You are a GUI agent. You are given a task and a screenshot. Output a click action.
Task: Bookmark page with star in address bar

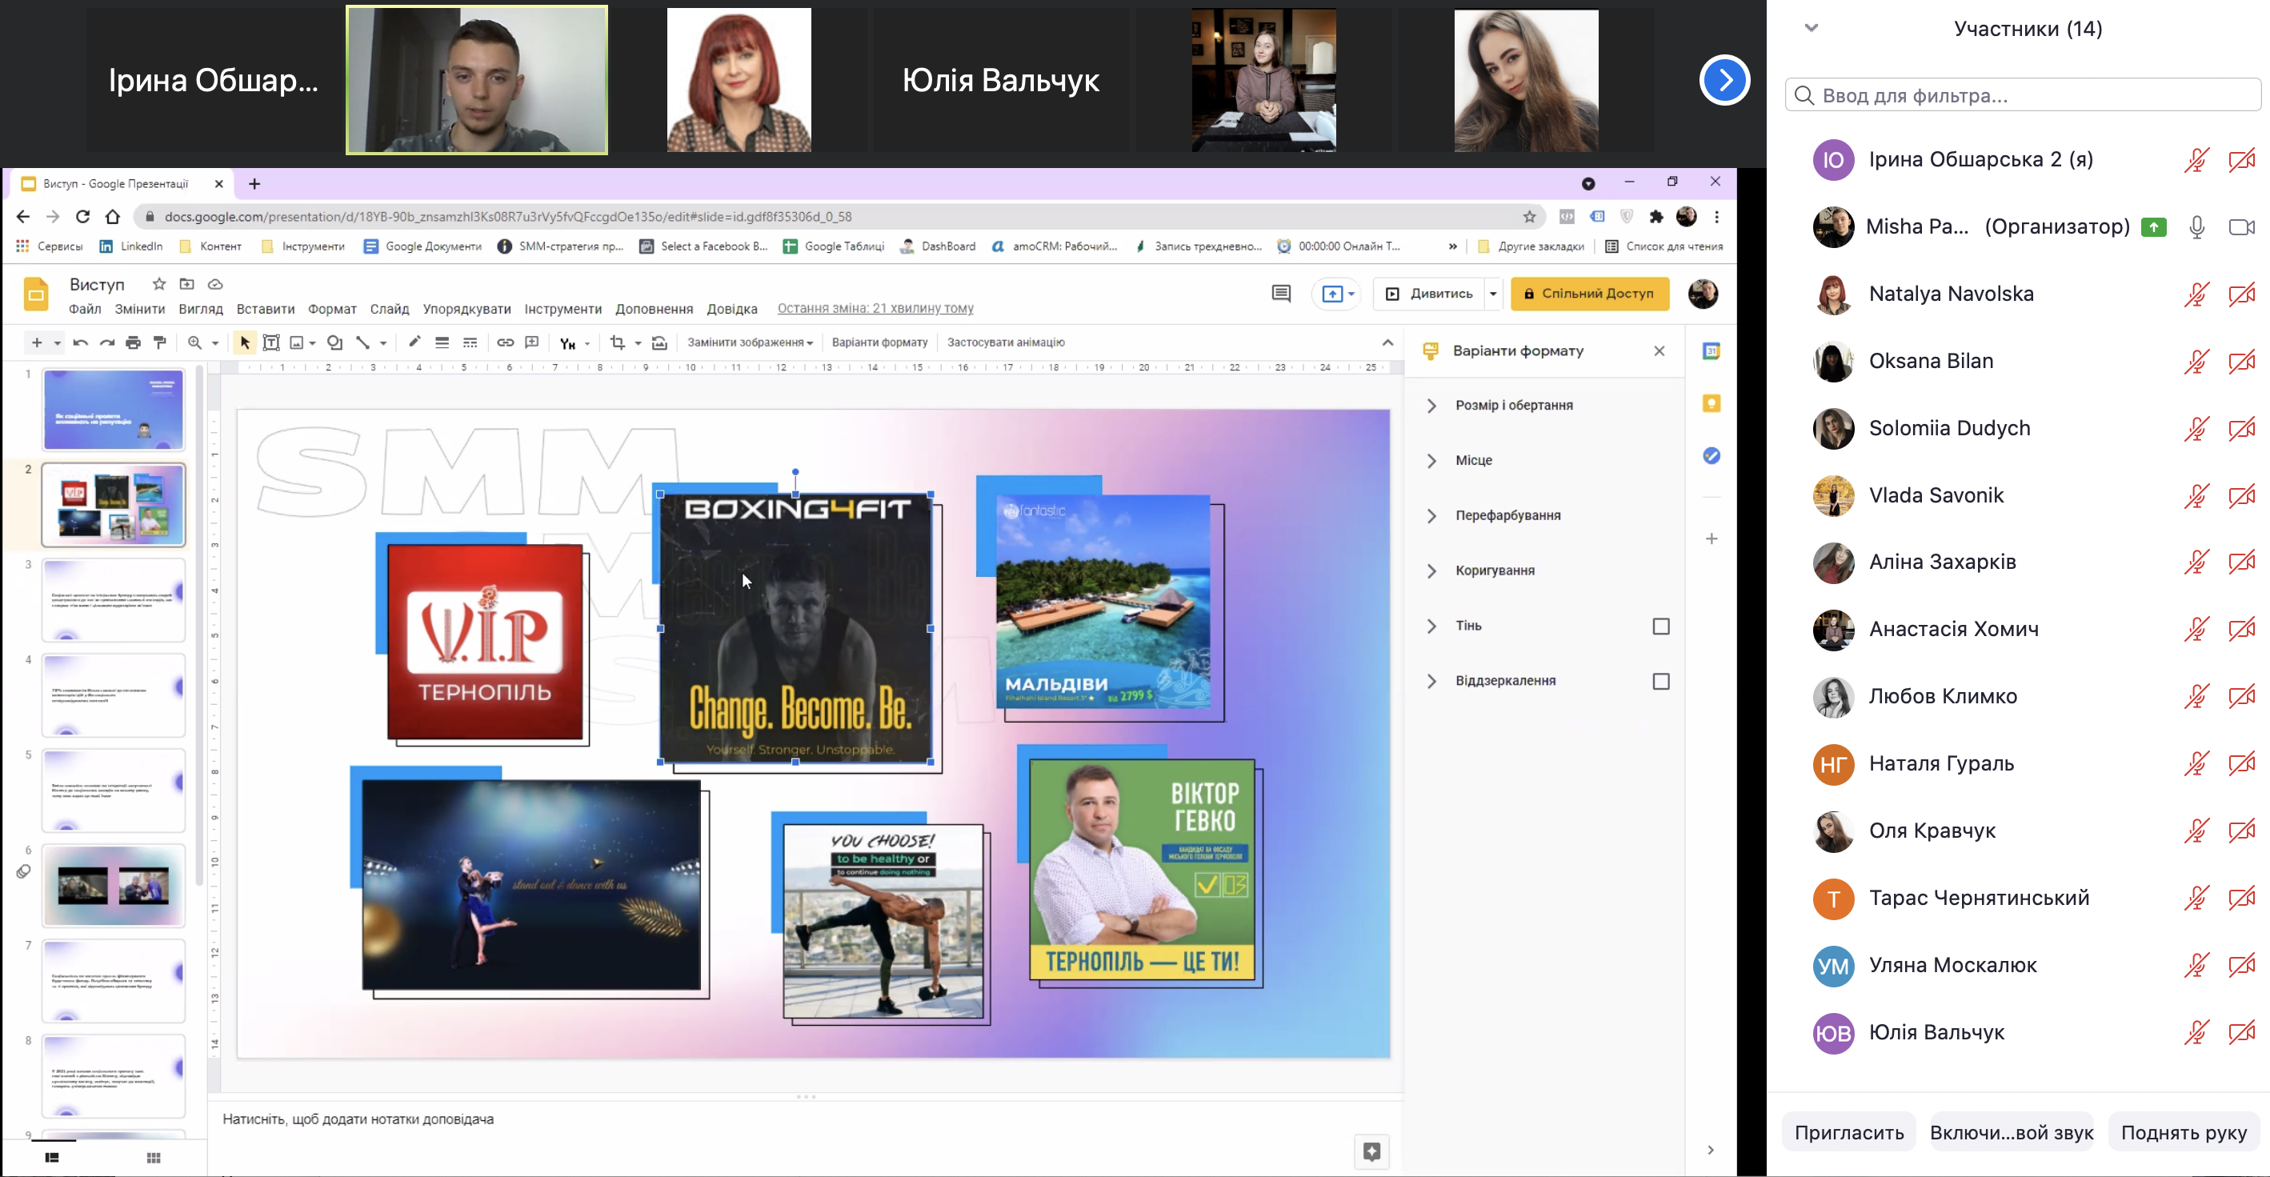coord(1530,217)
